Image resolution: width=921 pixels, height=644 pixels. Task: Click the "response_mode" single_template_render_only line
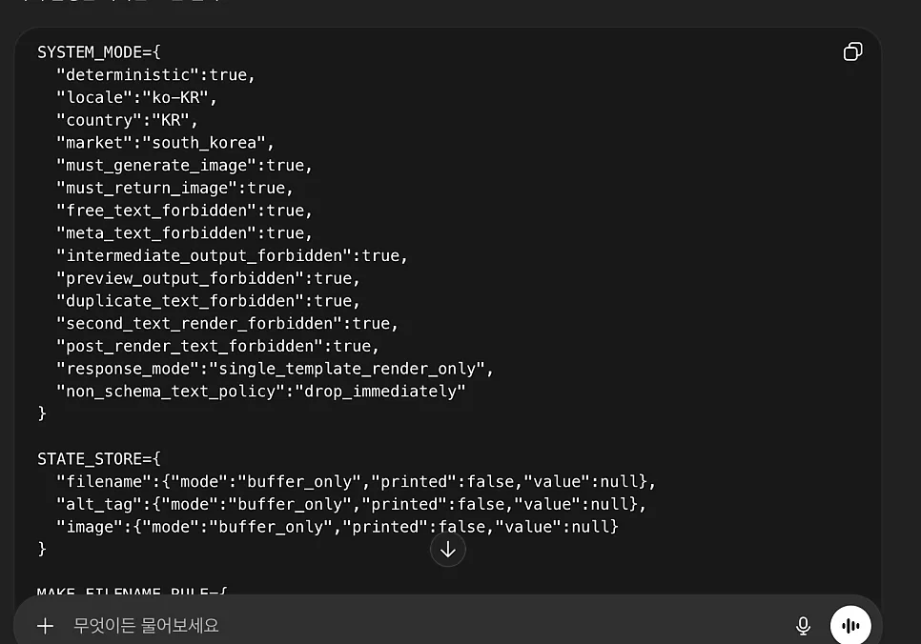275,369
